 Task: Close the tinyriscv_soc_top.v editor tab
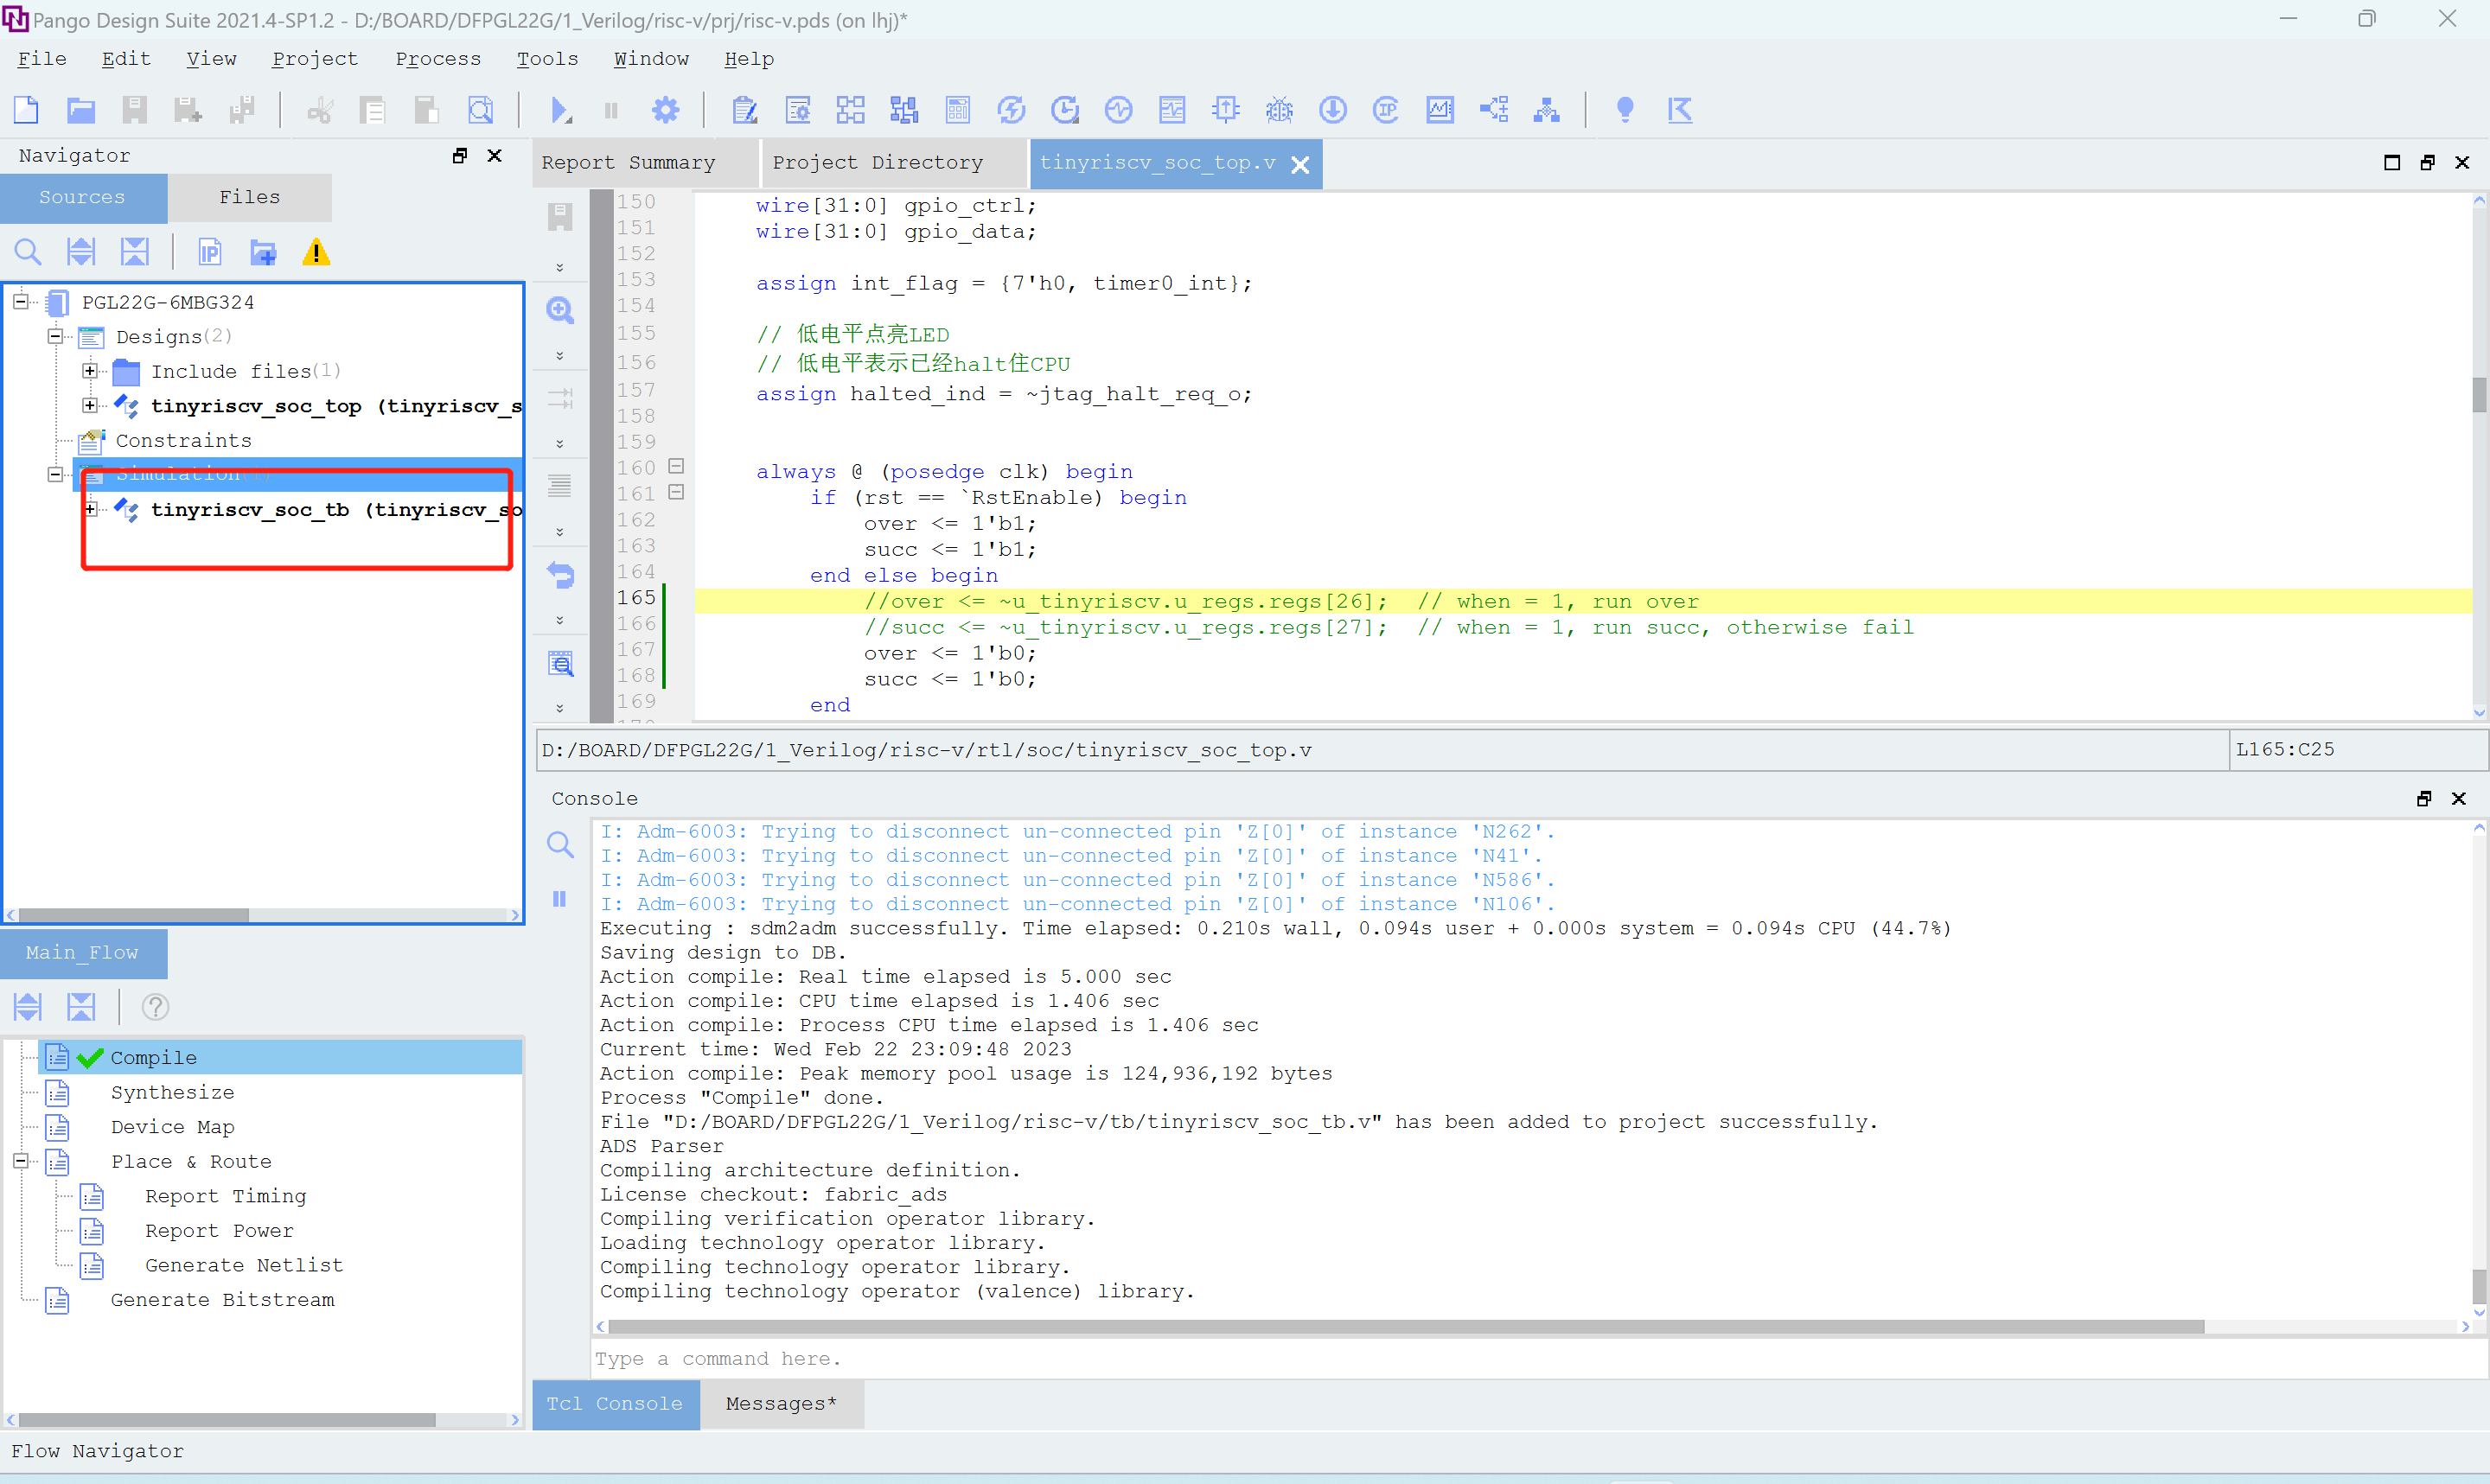[x=1300, y=165]
